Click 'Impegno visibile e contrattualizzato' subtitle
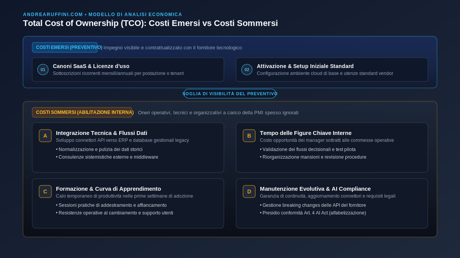 (172, 48)
